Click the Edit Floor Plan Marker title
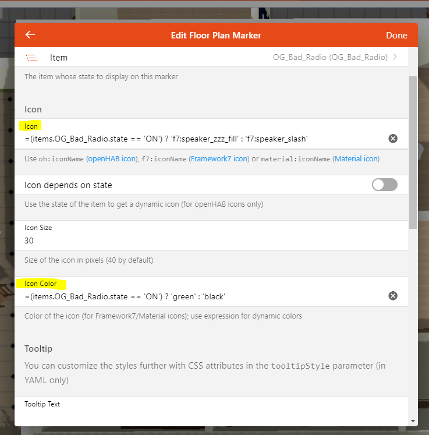Viewport: 429px width, 435px height. pyautogui.click(x=216, y=36)
